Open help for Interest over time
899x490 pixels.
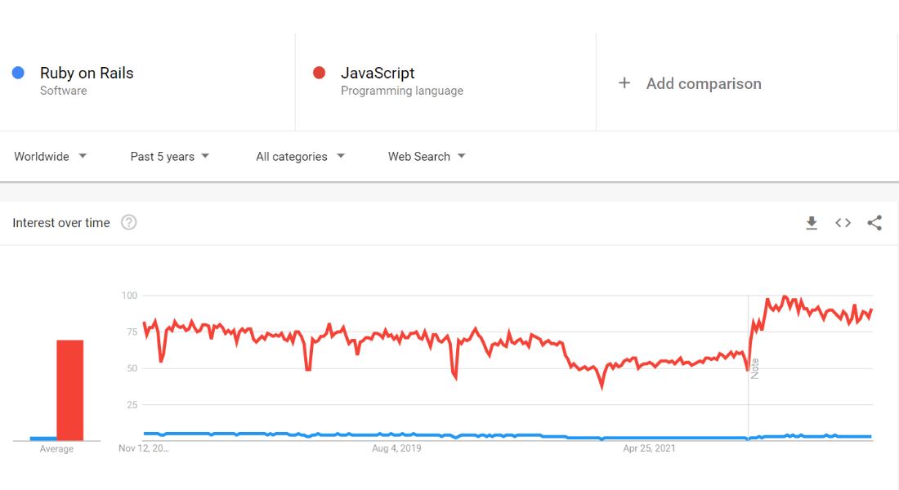point(128,223)
